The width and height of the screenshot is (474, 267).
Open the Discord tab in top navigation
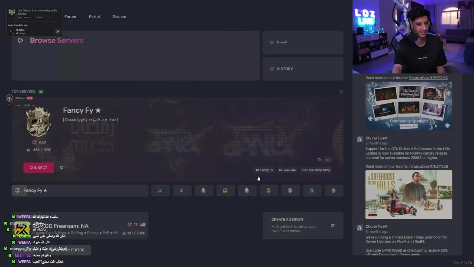coord(119,17)
